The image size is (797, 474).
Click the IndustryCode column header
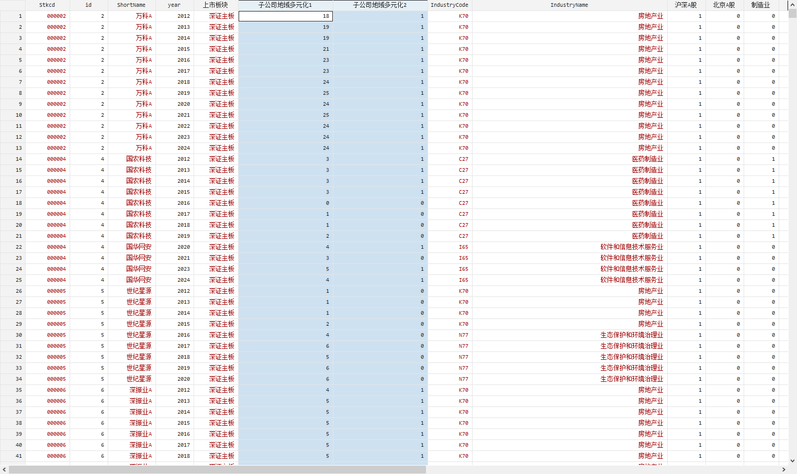(450, 5)
